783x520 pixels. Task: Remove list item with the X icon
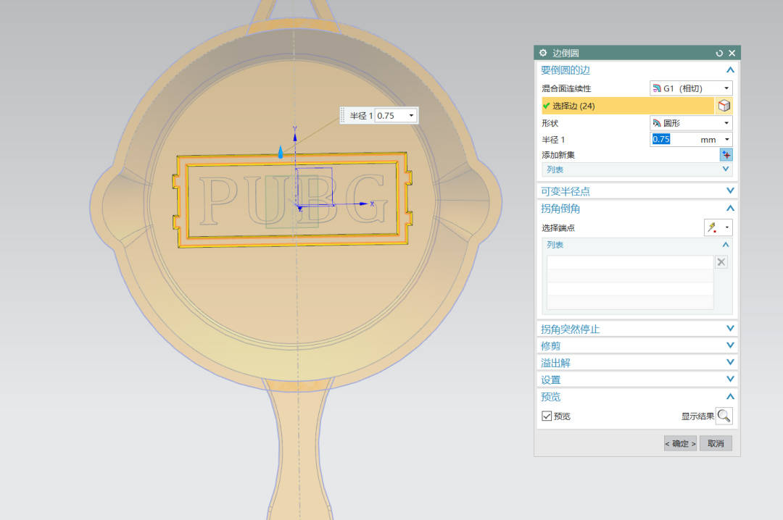721,262
